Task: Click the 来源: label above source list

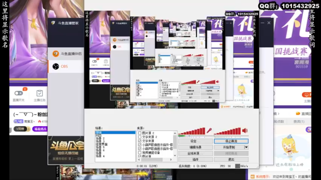Action: click(141, 128)
